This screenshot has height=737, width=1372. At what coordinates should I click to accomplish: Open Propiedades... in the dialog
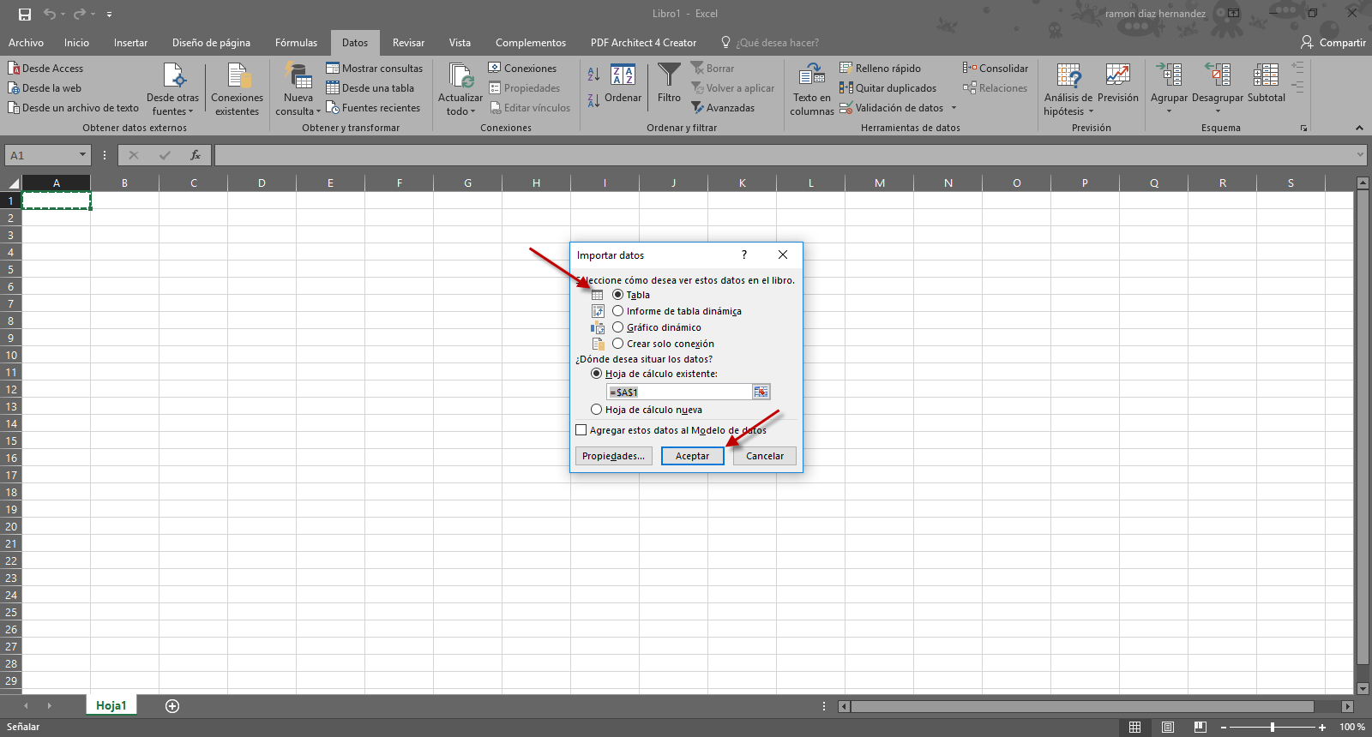click(613, 456)
